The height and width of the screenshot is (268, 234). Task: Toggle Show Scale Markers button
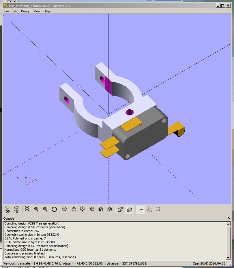tap(149, 209)
